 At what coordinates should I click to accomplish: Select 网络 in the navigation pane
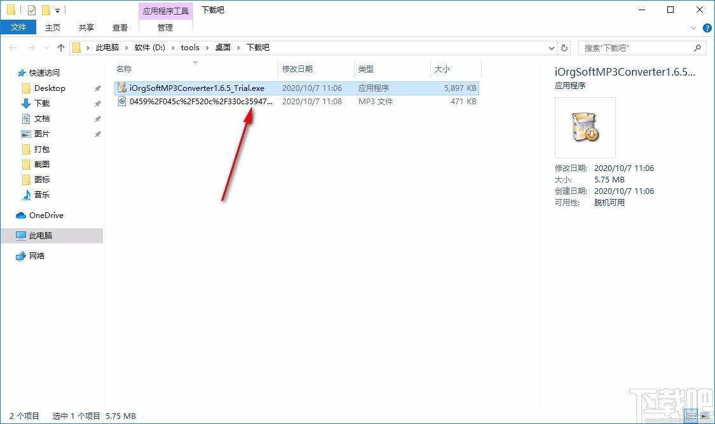(37, 256)
